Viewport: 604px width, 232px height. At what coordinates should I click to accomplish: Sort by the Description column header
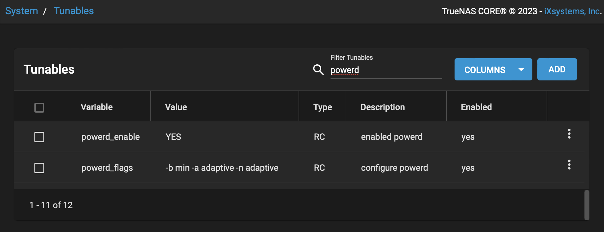383,107
